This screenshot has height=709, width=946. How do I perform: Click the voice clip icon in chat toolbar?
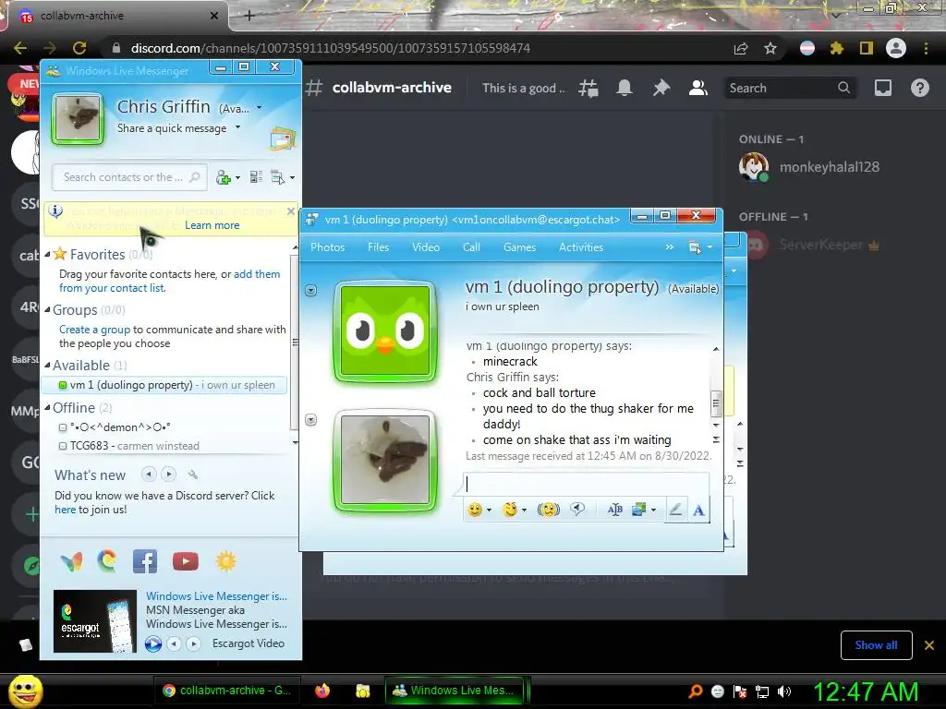tap(577, 510)
